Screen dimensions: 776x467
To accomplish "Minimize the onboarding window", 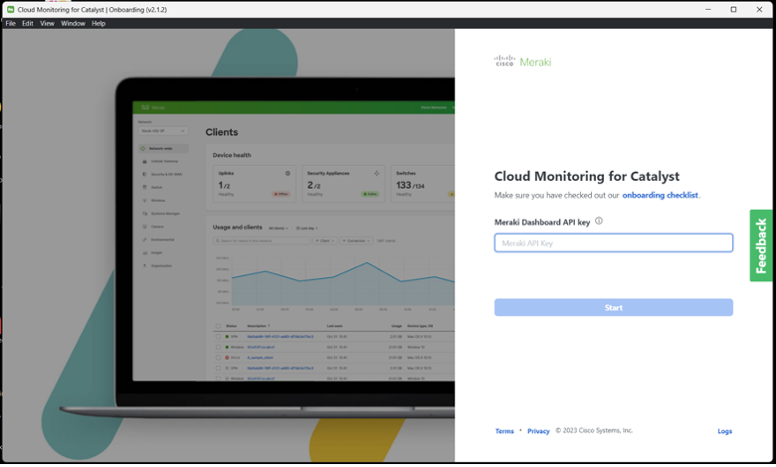I will (708, 9).
